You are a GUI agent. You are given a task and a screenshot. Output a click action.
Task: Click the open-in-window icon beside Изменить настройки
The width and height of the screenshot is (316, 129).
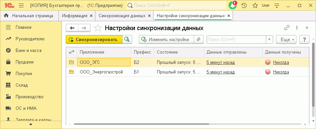click(199, 39)
